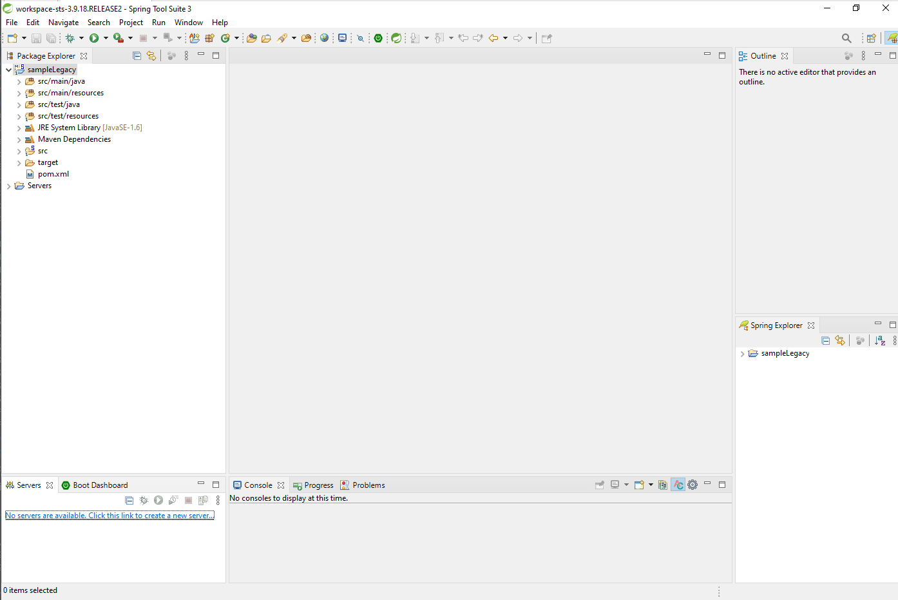The image size is (898, 600).
Task: Click the Debug bug icon in toolbar
Action: 70,38
